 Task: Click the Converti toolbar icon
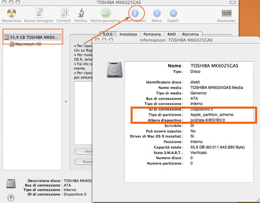[64, 13]
